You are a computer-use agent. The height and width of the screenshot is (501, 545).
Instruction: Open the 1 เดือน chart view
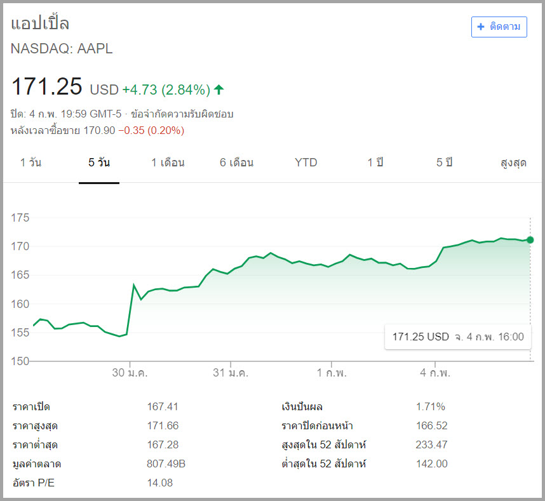click(x=168, y=163)
